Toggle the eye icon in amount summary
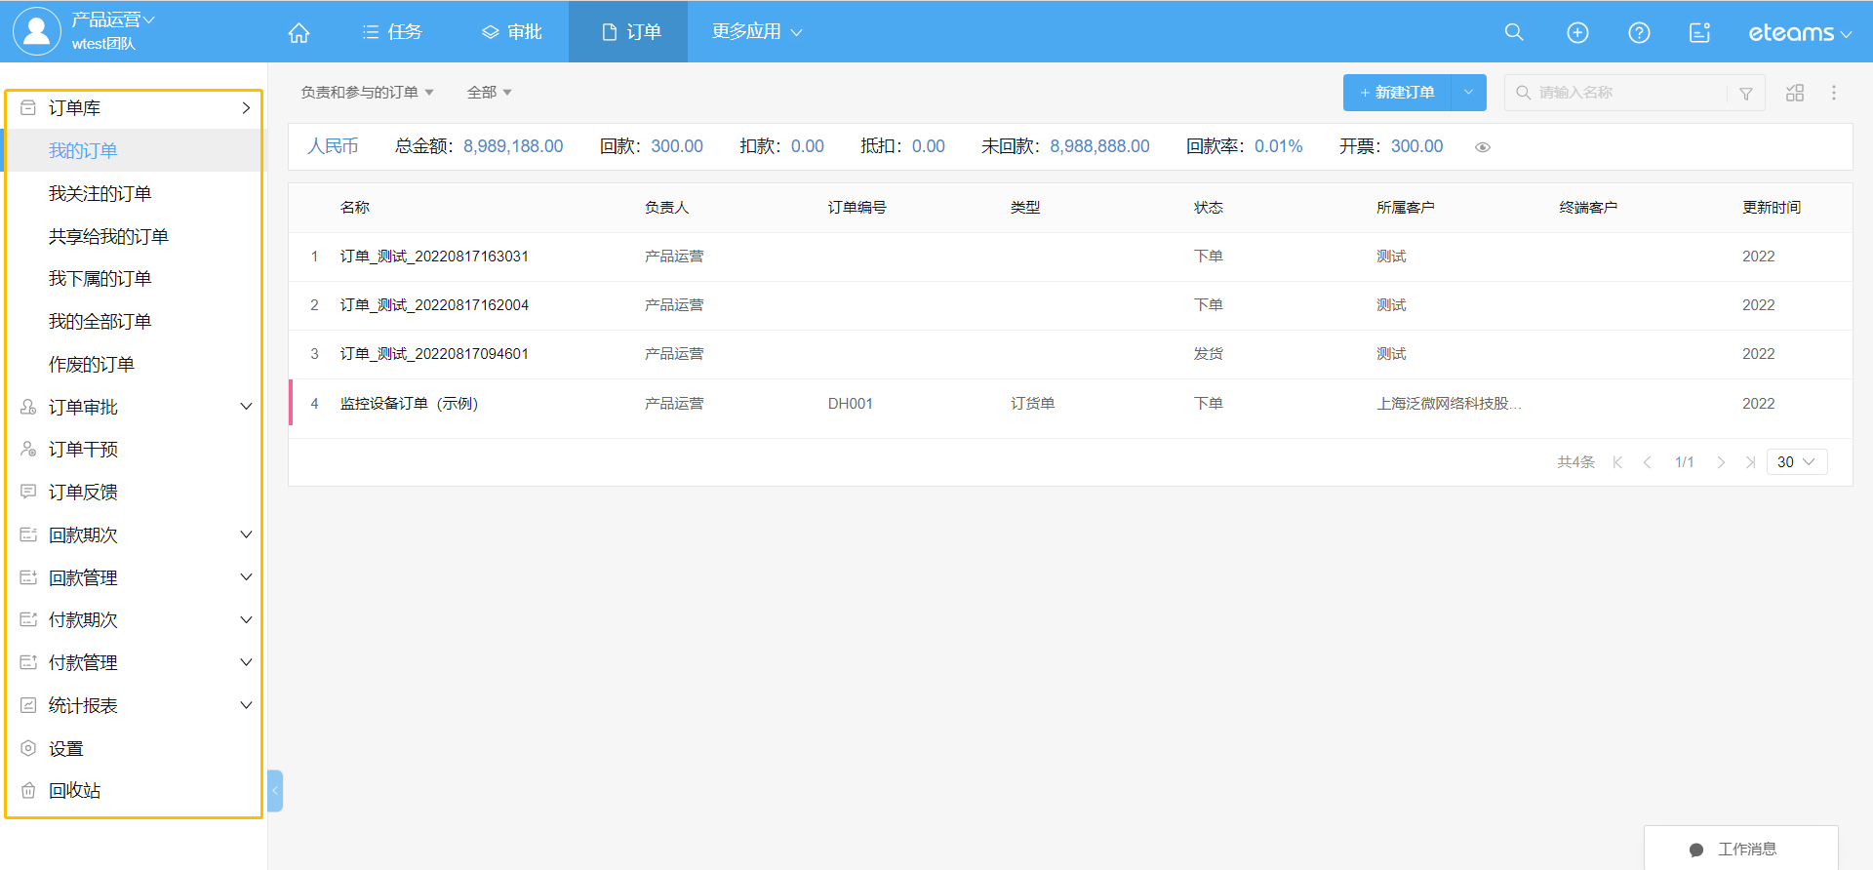Image resolution: width=1873 pixels, height=870 pixels. tap(1482, 147)
